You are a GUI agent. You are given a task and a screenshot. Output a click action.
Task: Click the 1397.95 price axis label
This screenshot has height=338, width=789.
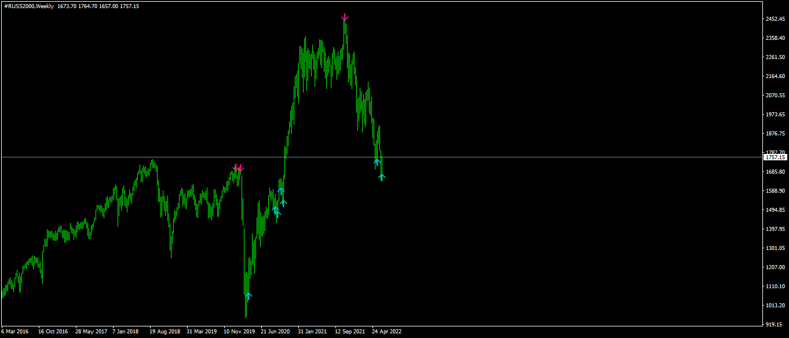[775, 229]
